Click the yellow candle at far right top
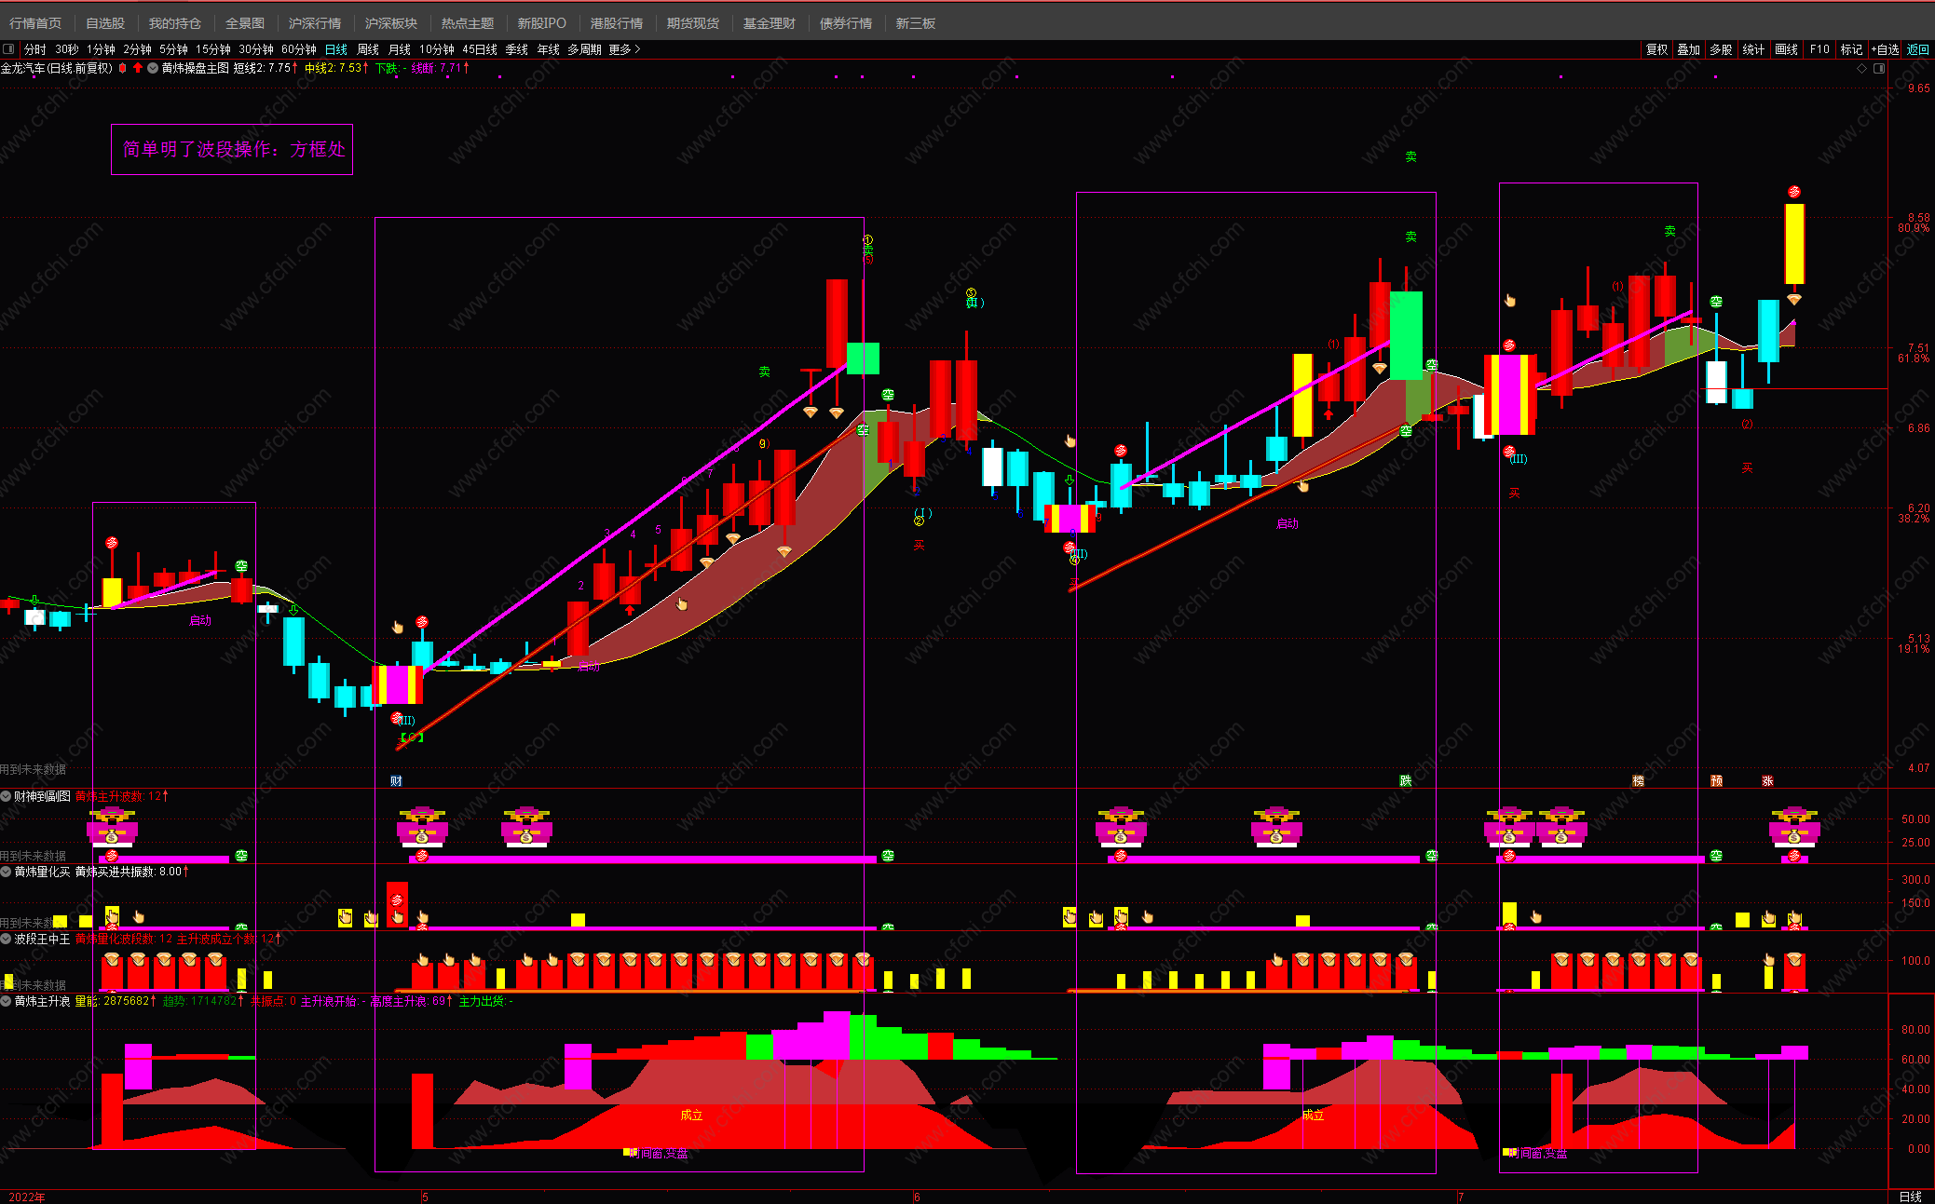The width and height of the screenshot is (1935, 1204). (1794, 244)
